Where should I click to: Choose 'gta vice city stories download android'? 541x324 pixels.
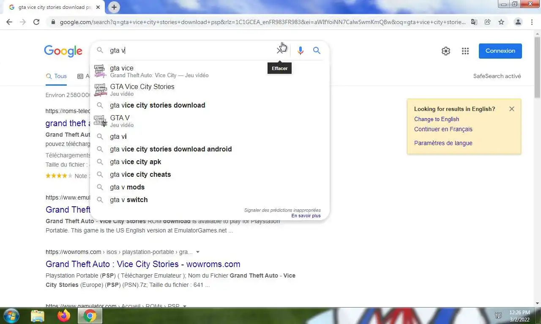pos(210,149)
